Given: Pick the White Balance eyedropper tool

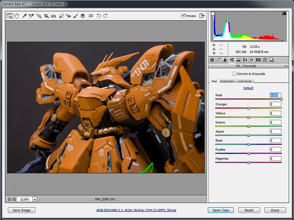Looking at the screenshot, I should pyautogui.click(x=24, y=16).
